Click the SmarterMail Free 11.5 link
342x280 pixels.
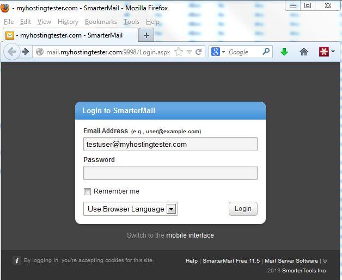(x=231, y=260)
